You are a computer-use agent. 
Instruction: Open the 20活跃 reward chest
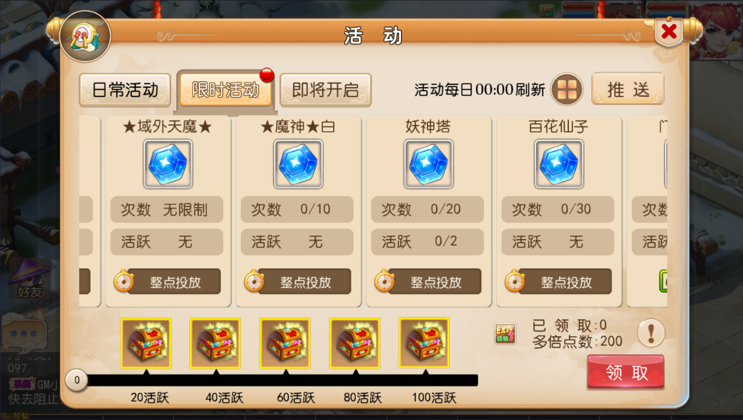click(x=146, y=343)
